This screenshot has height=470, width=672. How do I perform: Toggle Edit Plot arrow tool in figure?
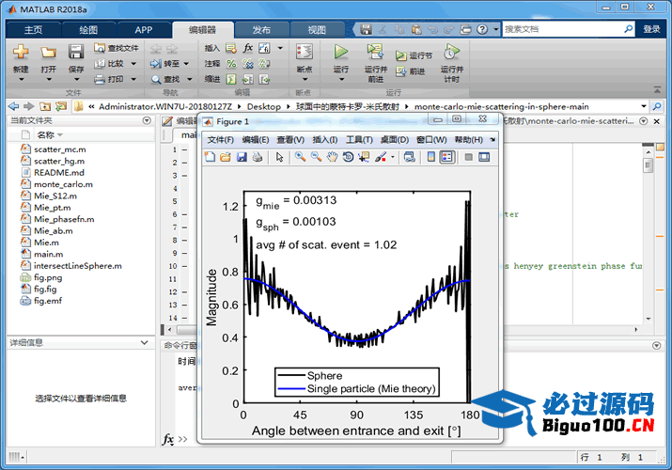(279, 157)
